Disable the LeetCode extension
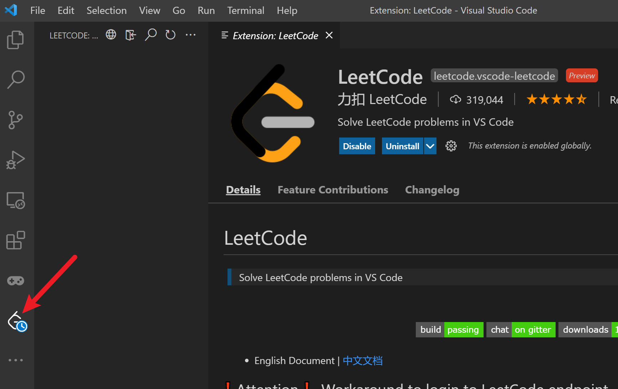The height and width of the screenshot is (389, 618). [357, 146]
